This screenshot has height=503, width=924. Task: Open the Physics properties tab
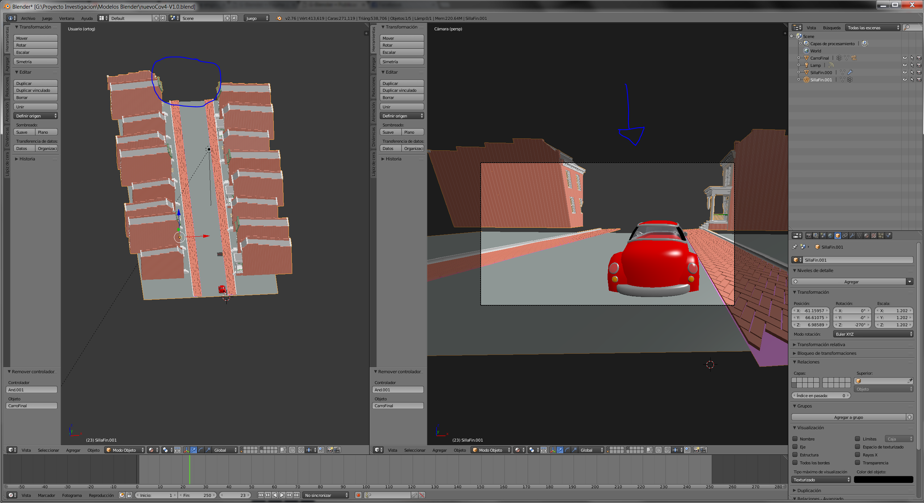coord(888,236)
